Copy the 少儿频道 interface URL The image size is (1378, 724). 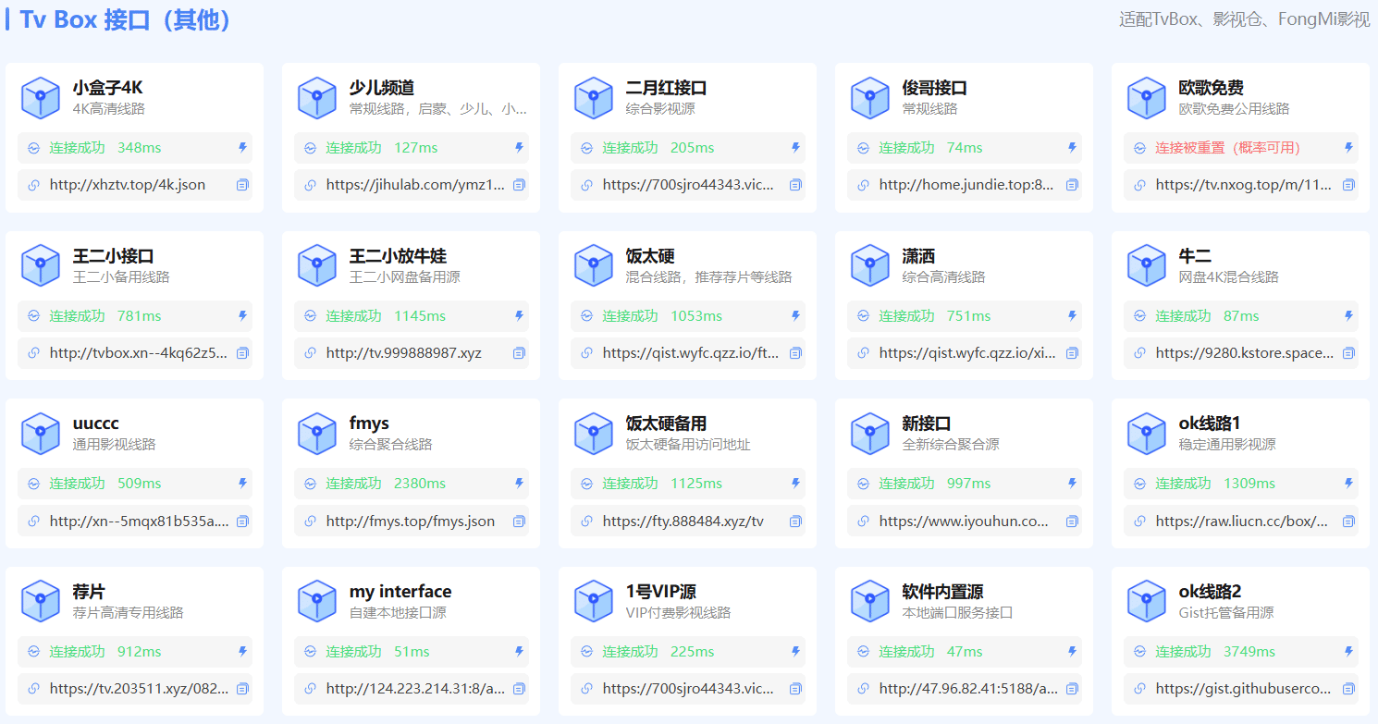(519, 185)
